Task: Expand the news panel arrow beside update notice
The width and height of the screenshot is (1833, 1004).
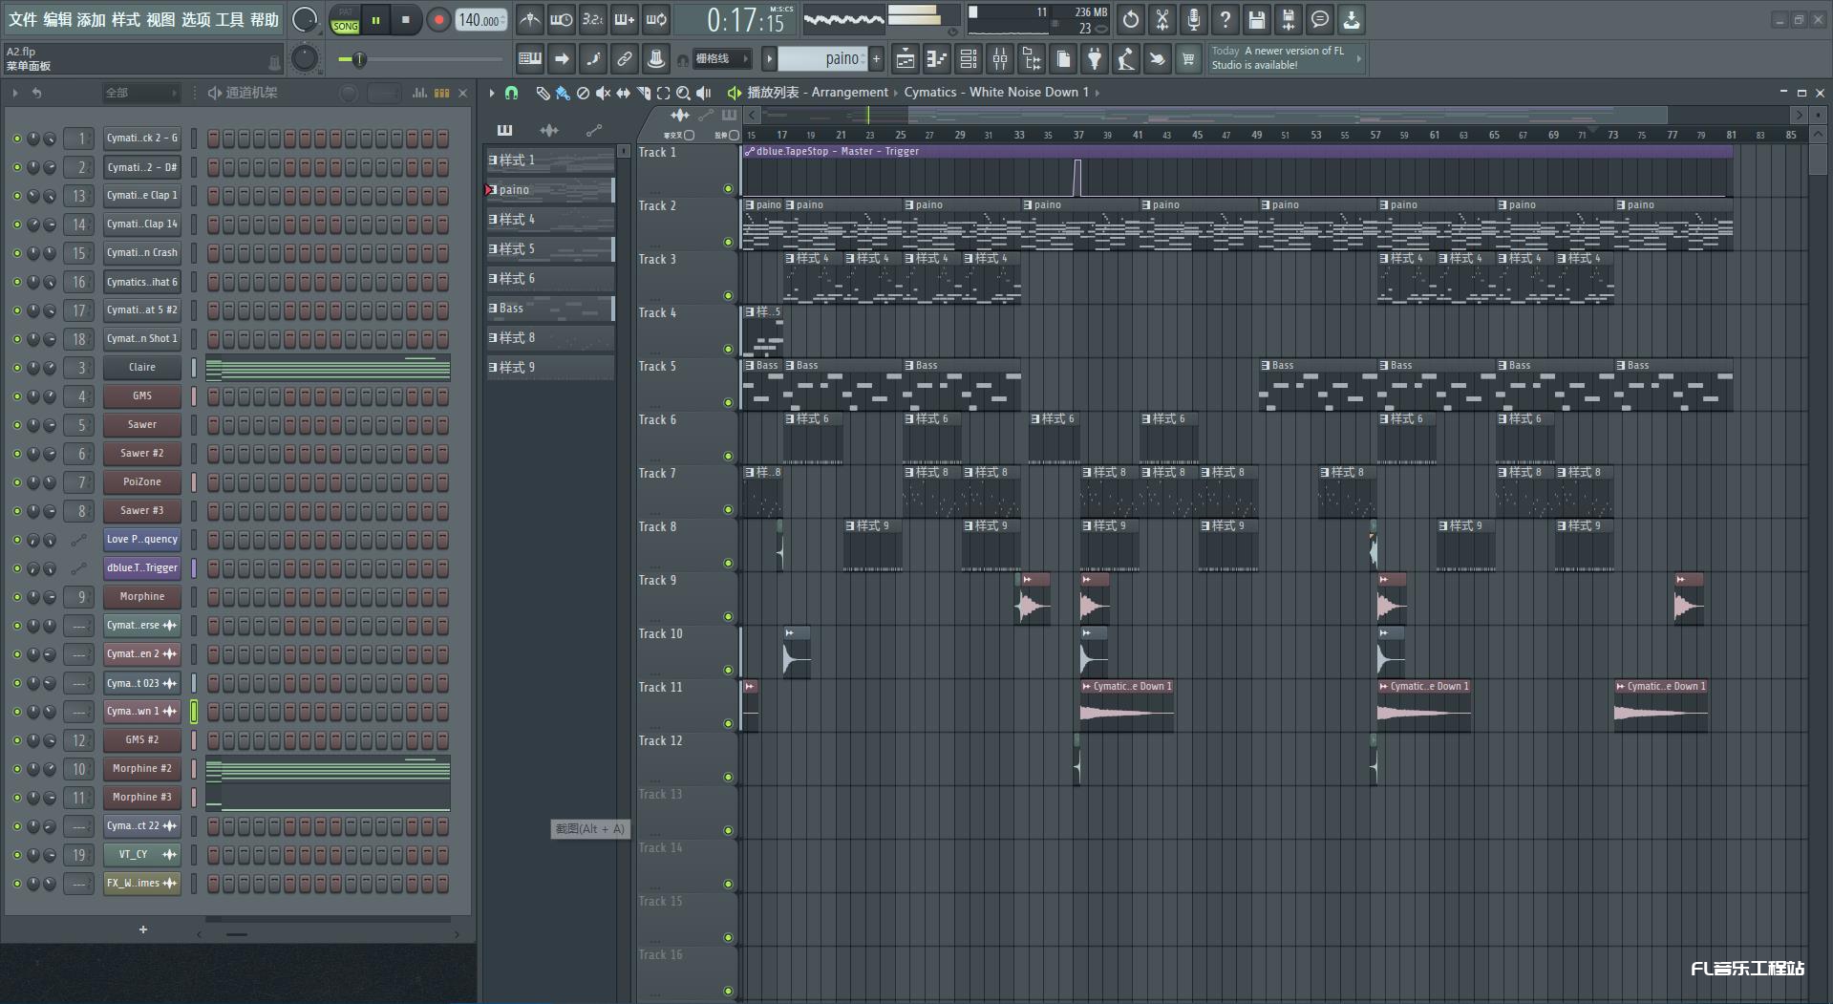Action: (x=1358, y=58)
